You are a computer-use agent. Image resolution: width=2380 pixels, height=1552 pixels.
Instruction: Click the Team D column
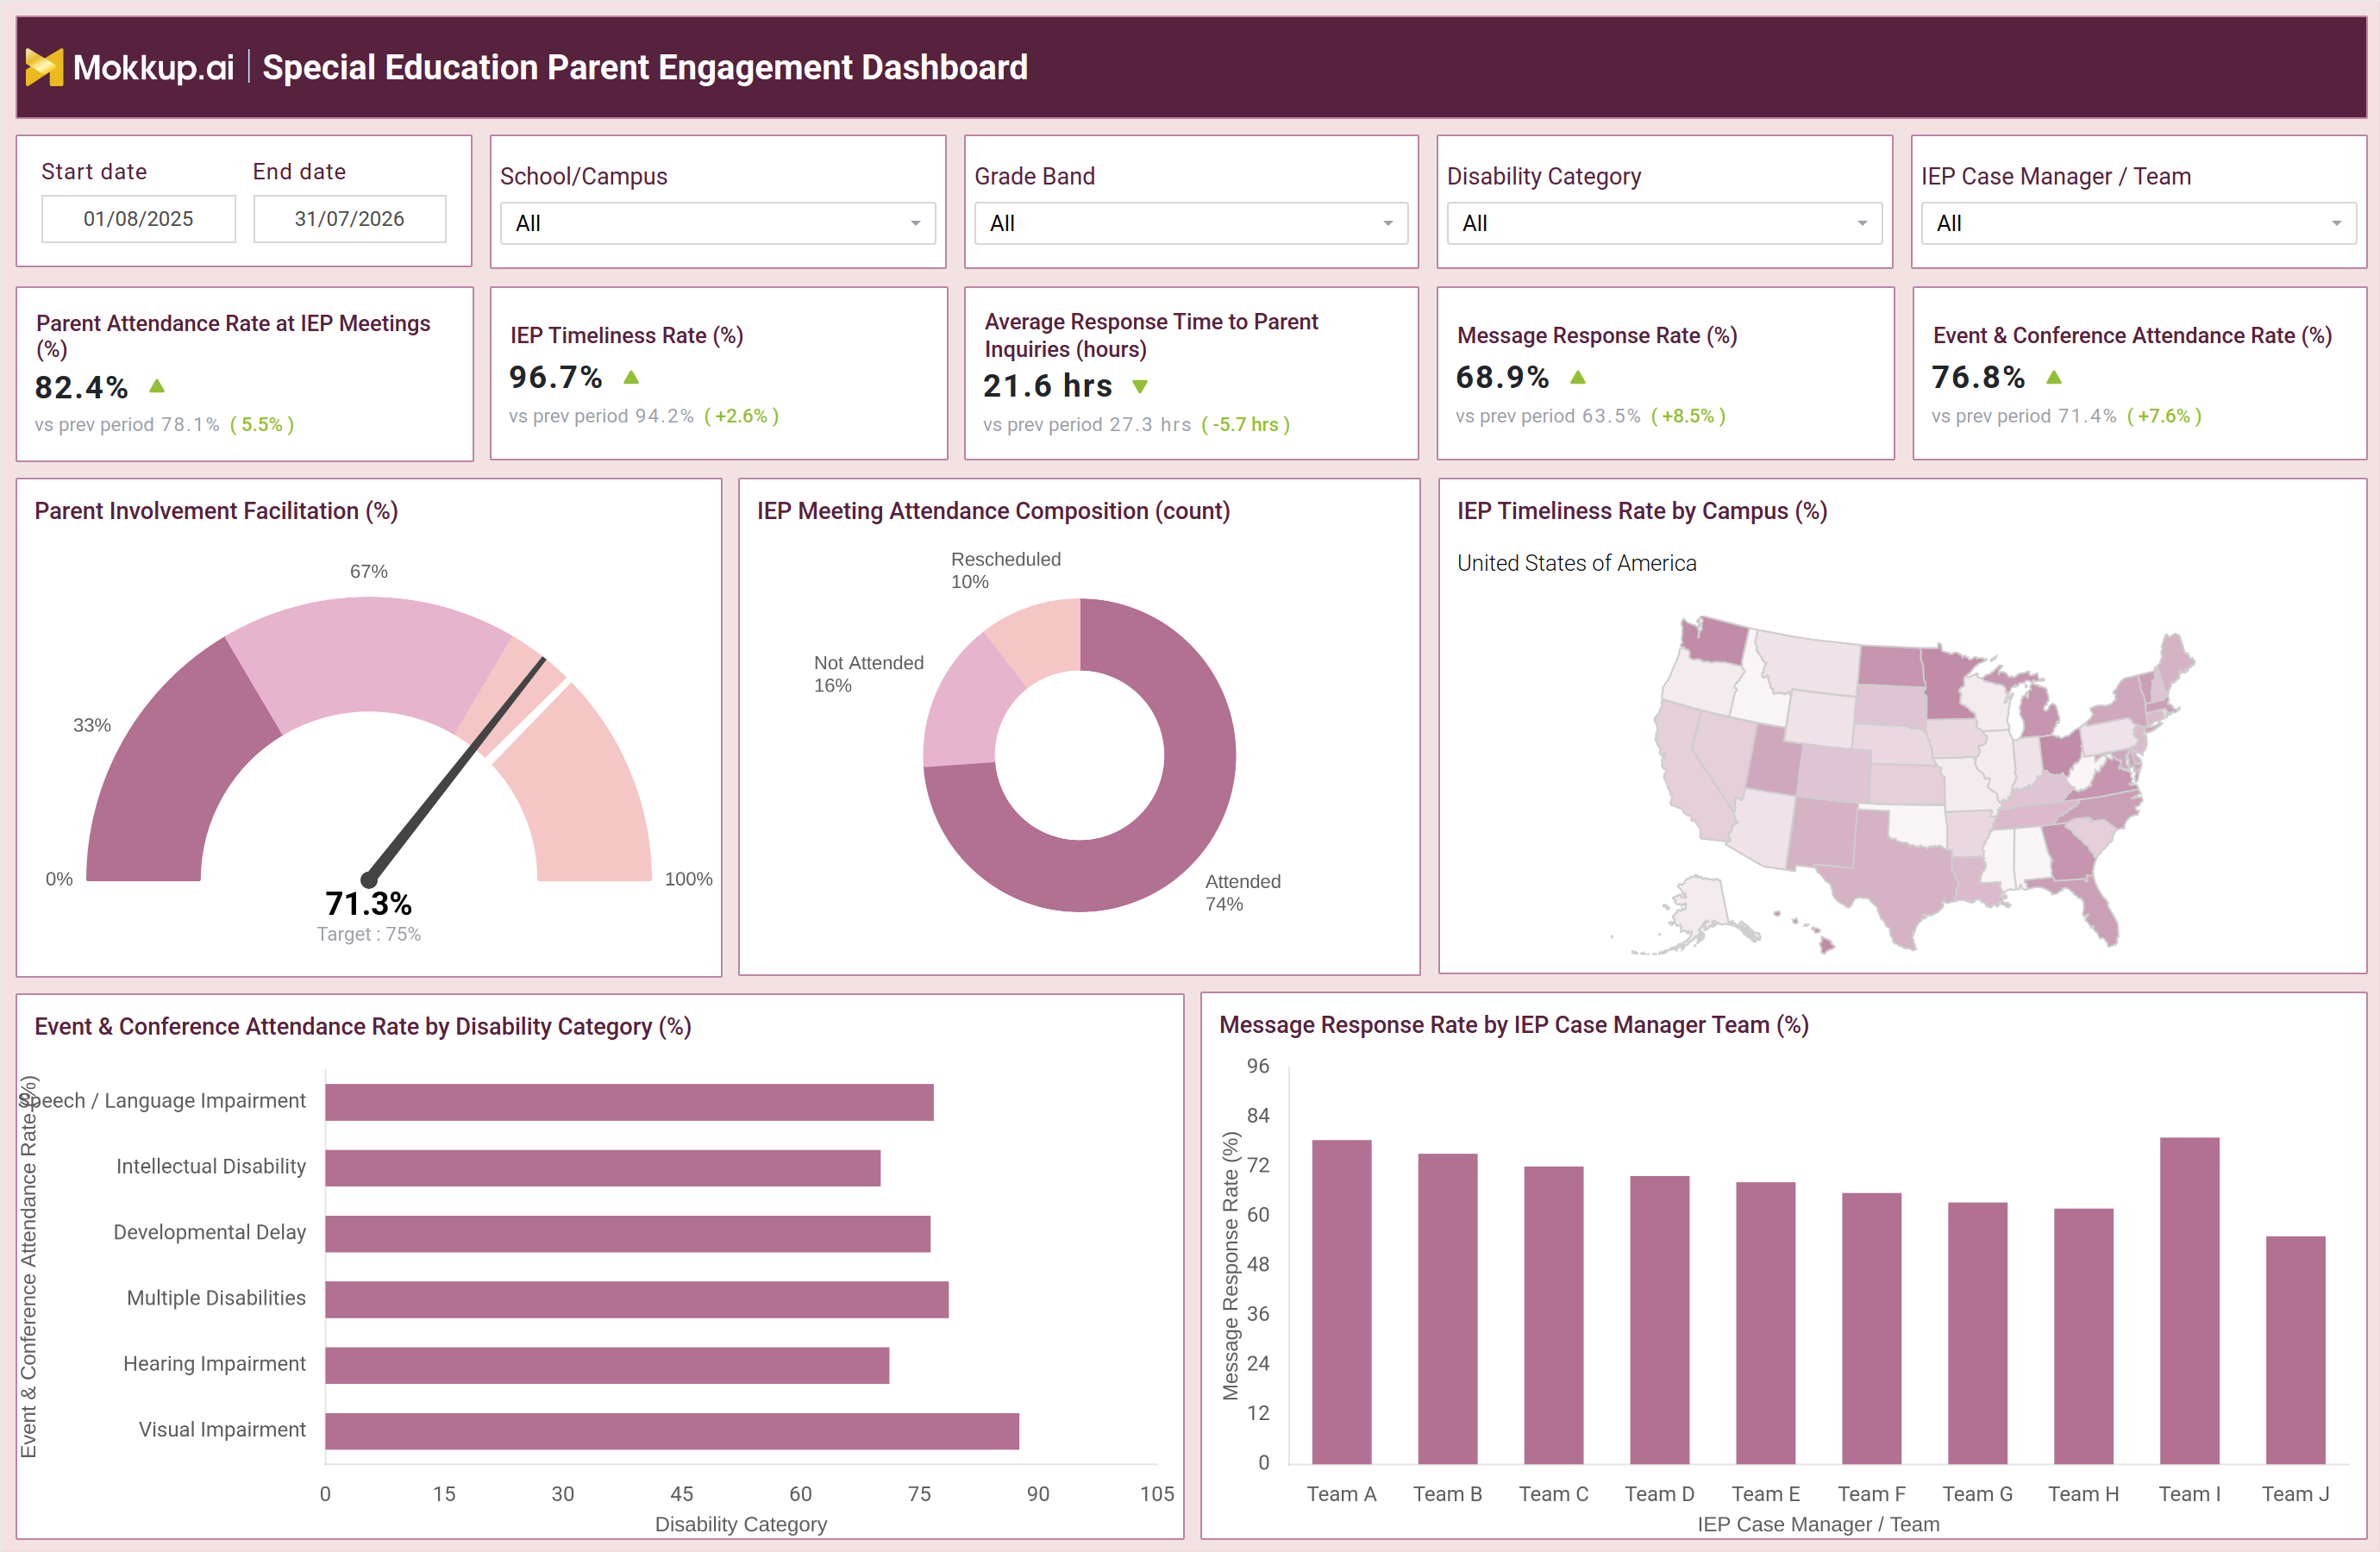tap(1660, 1320)
